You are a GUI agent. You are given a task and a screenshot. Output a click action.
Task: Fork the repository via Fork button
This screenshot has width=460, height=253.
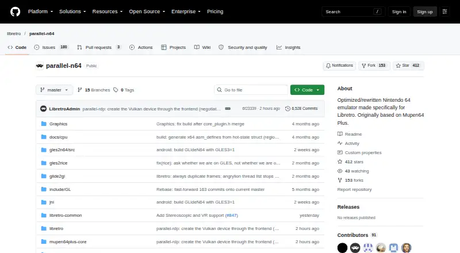(374, 66)
